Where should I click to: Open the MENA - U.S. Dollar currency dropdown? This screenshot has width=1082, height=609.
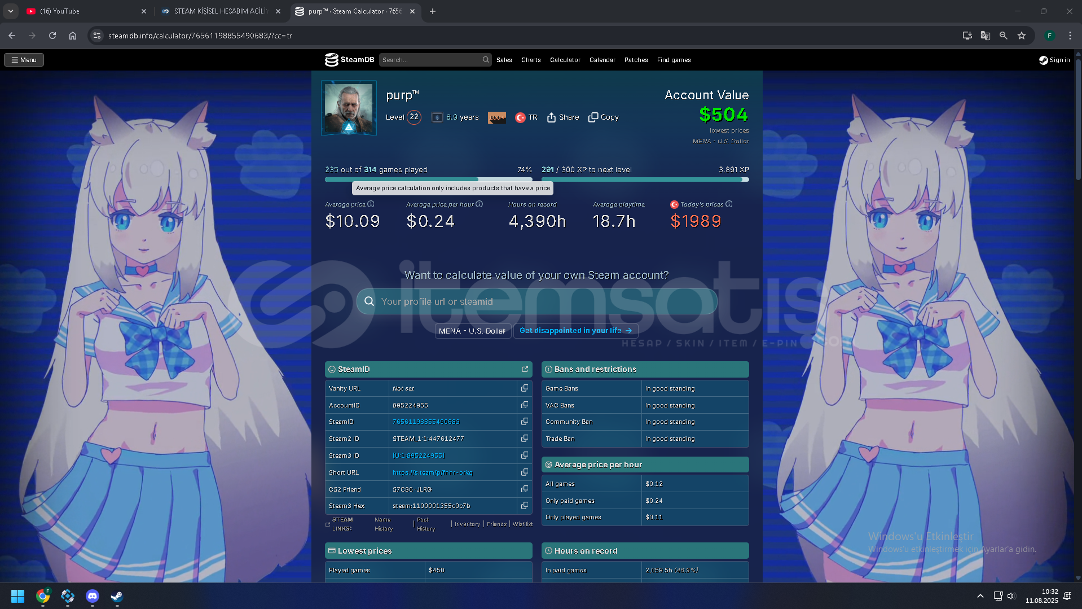[473, 331]
